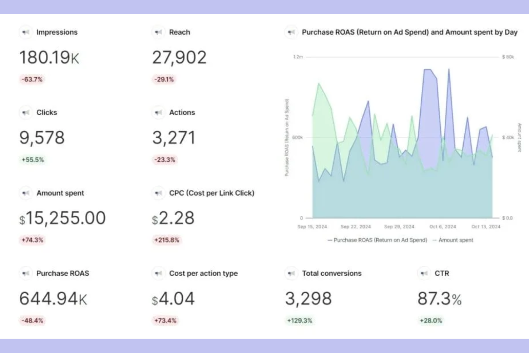Image resolution: width=529 pixels, height=353 pixels.
Task: Click megaphone icon beside the chart title
Action: pyautogui.click(x=291, y=32)
